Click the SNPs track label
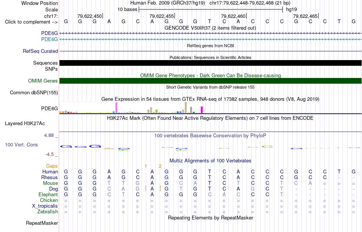The image size is (362, 232). 51,69
